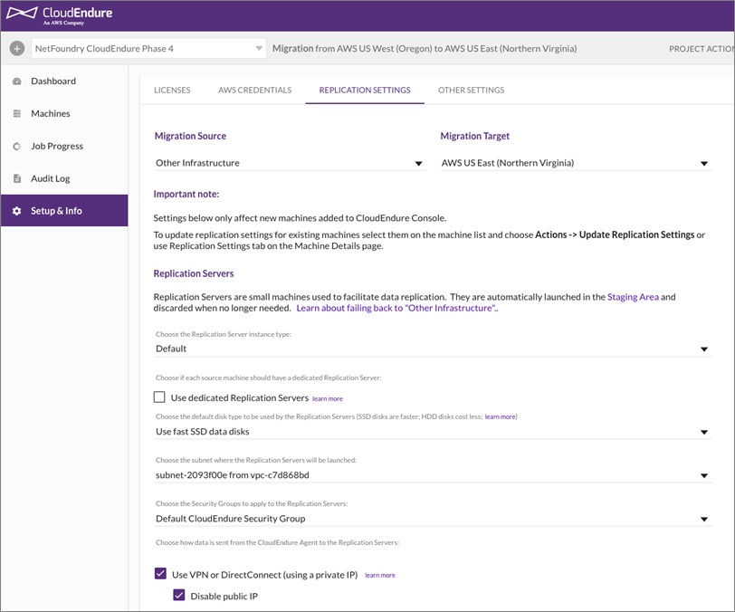Click the Replication Servers heading
Image resolution: width=735 pixels, height=612 pixels.
tap(194, 273)
